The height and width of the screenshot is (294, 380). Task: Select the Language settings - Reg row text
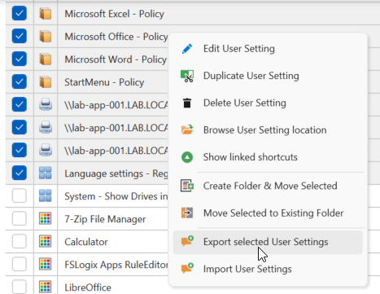pyautogui.click(x=116, y=173)
